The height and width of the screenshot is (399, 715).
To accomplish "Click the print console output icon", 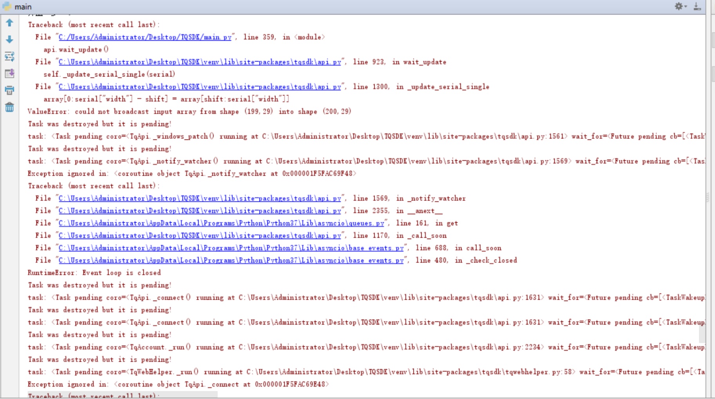I will pos(9,91).
